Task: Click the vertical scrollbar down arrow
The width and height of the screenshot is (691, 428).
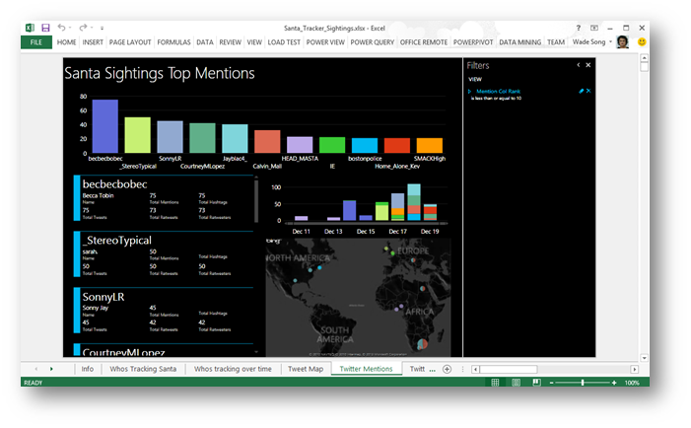Action: 644,358
